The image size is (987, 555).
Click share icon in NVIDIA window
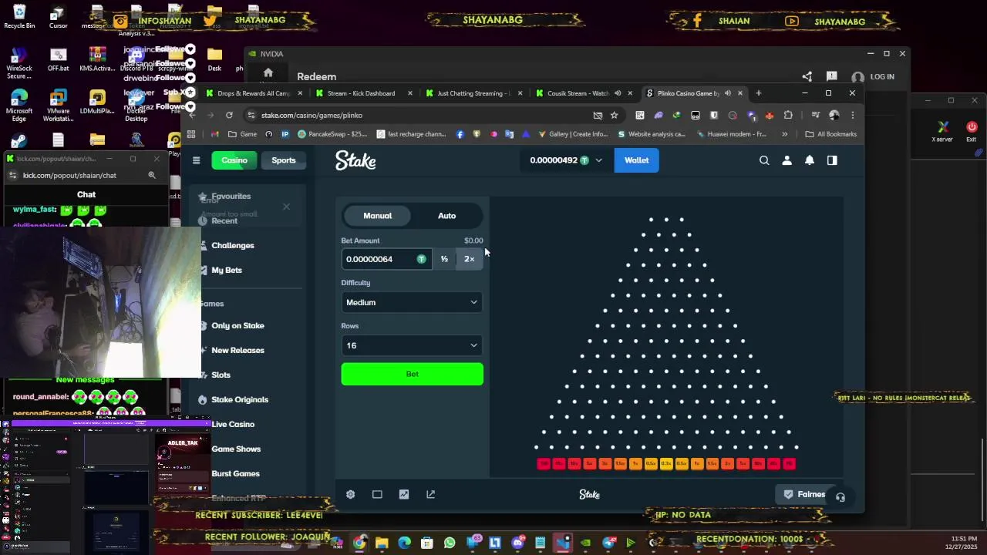point(807,76)
